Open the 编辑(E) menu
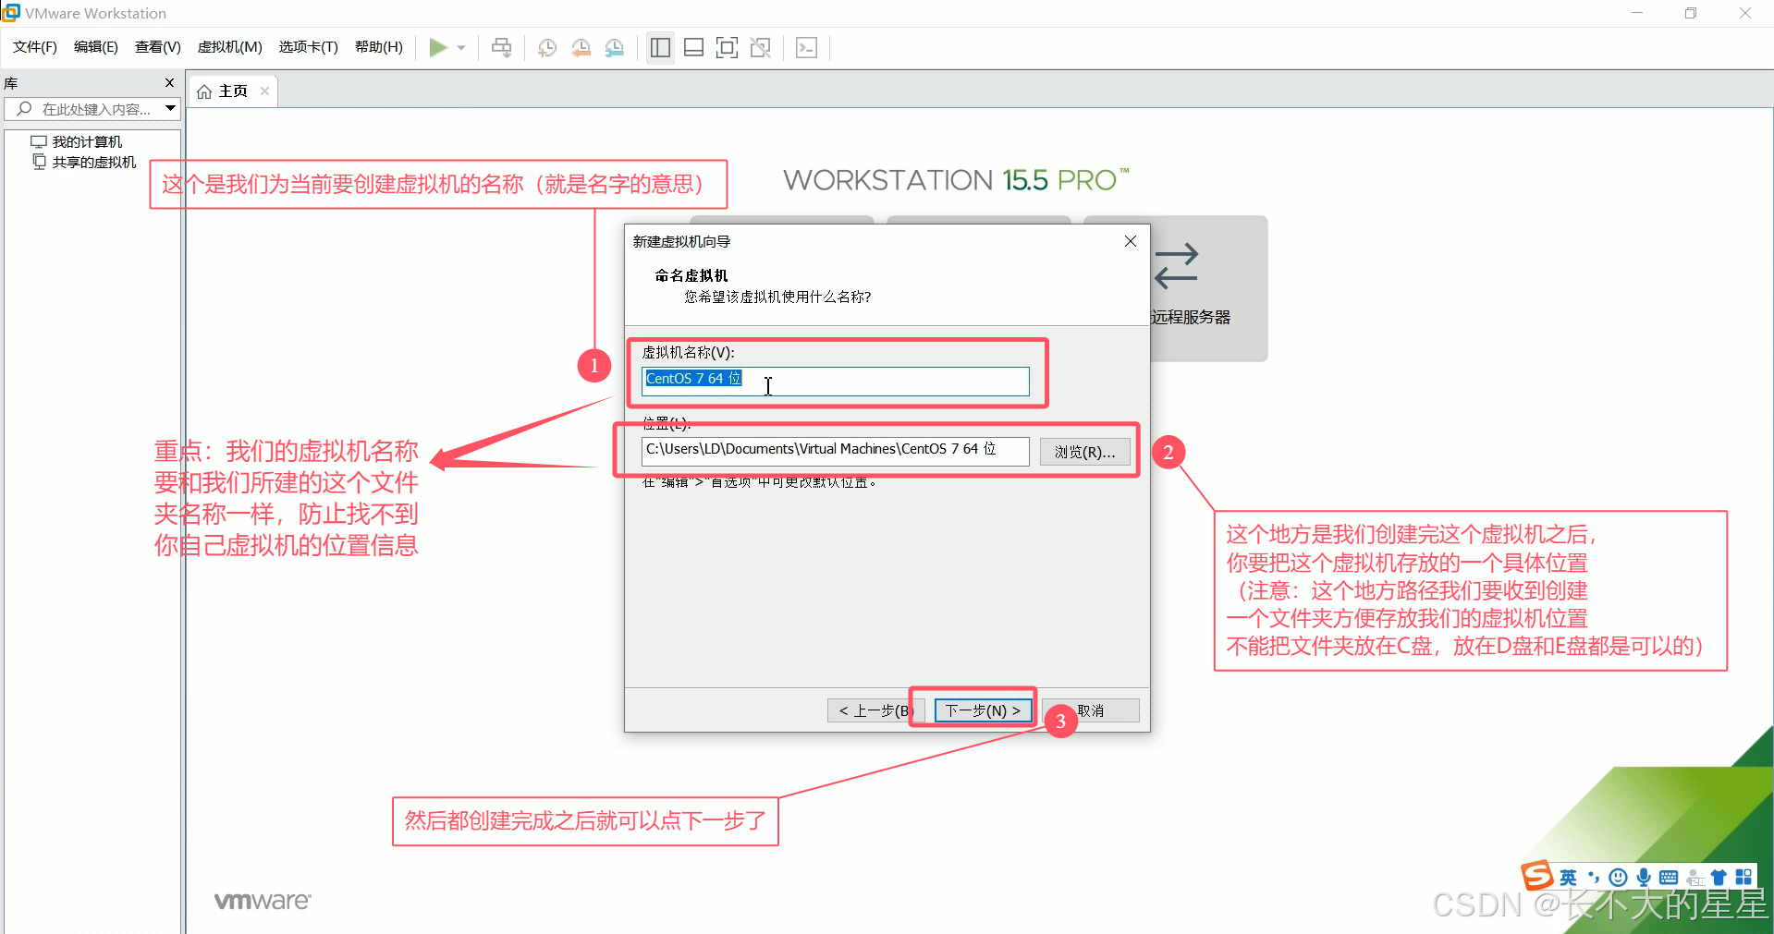This screenshot has height=934, width=1774. pos(96,47)
